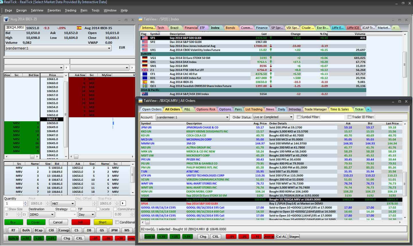Open the empty right dropdown above Ask Size
The image size is (413, 246).
100,68
